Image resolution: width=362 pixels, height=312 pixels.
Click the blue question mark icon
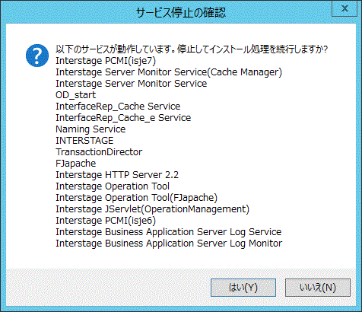(37, 56)
